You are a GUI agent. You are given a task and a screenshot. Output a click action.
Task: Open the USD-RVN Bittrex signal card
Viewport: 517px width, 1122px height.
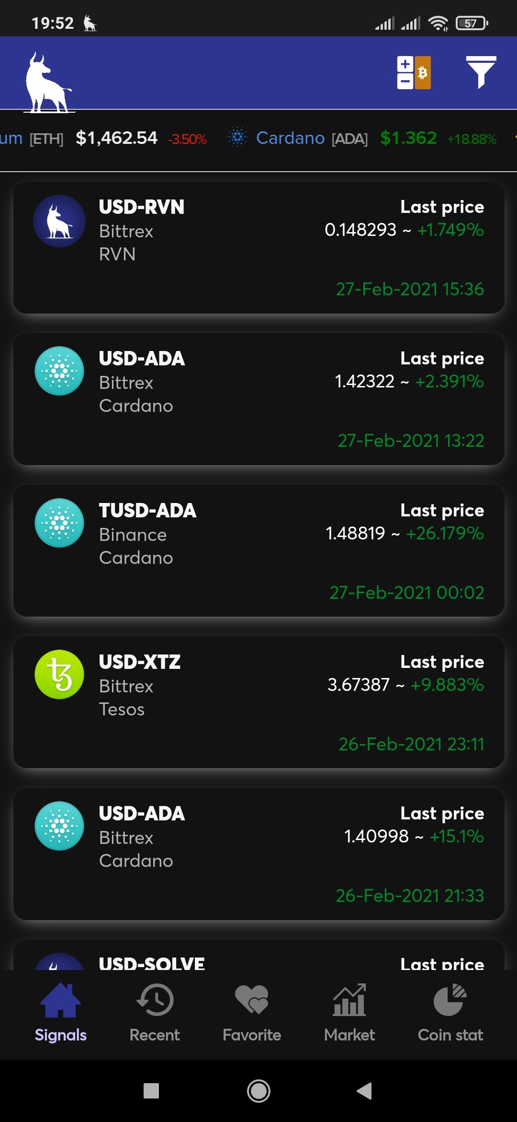tap(259, 247)
